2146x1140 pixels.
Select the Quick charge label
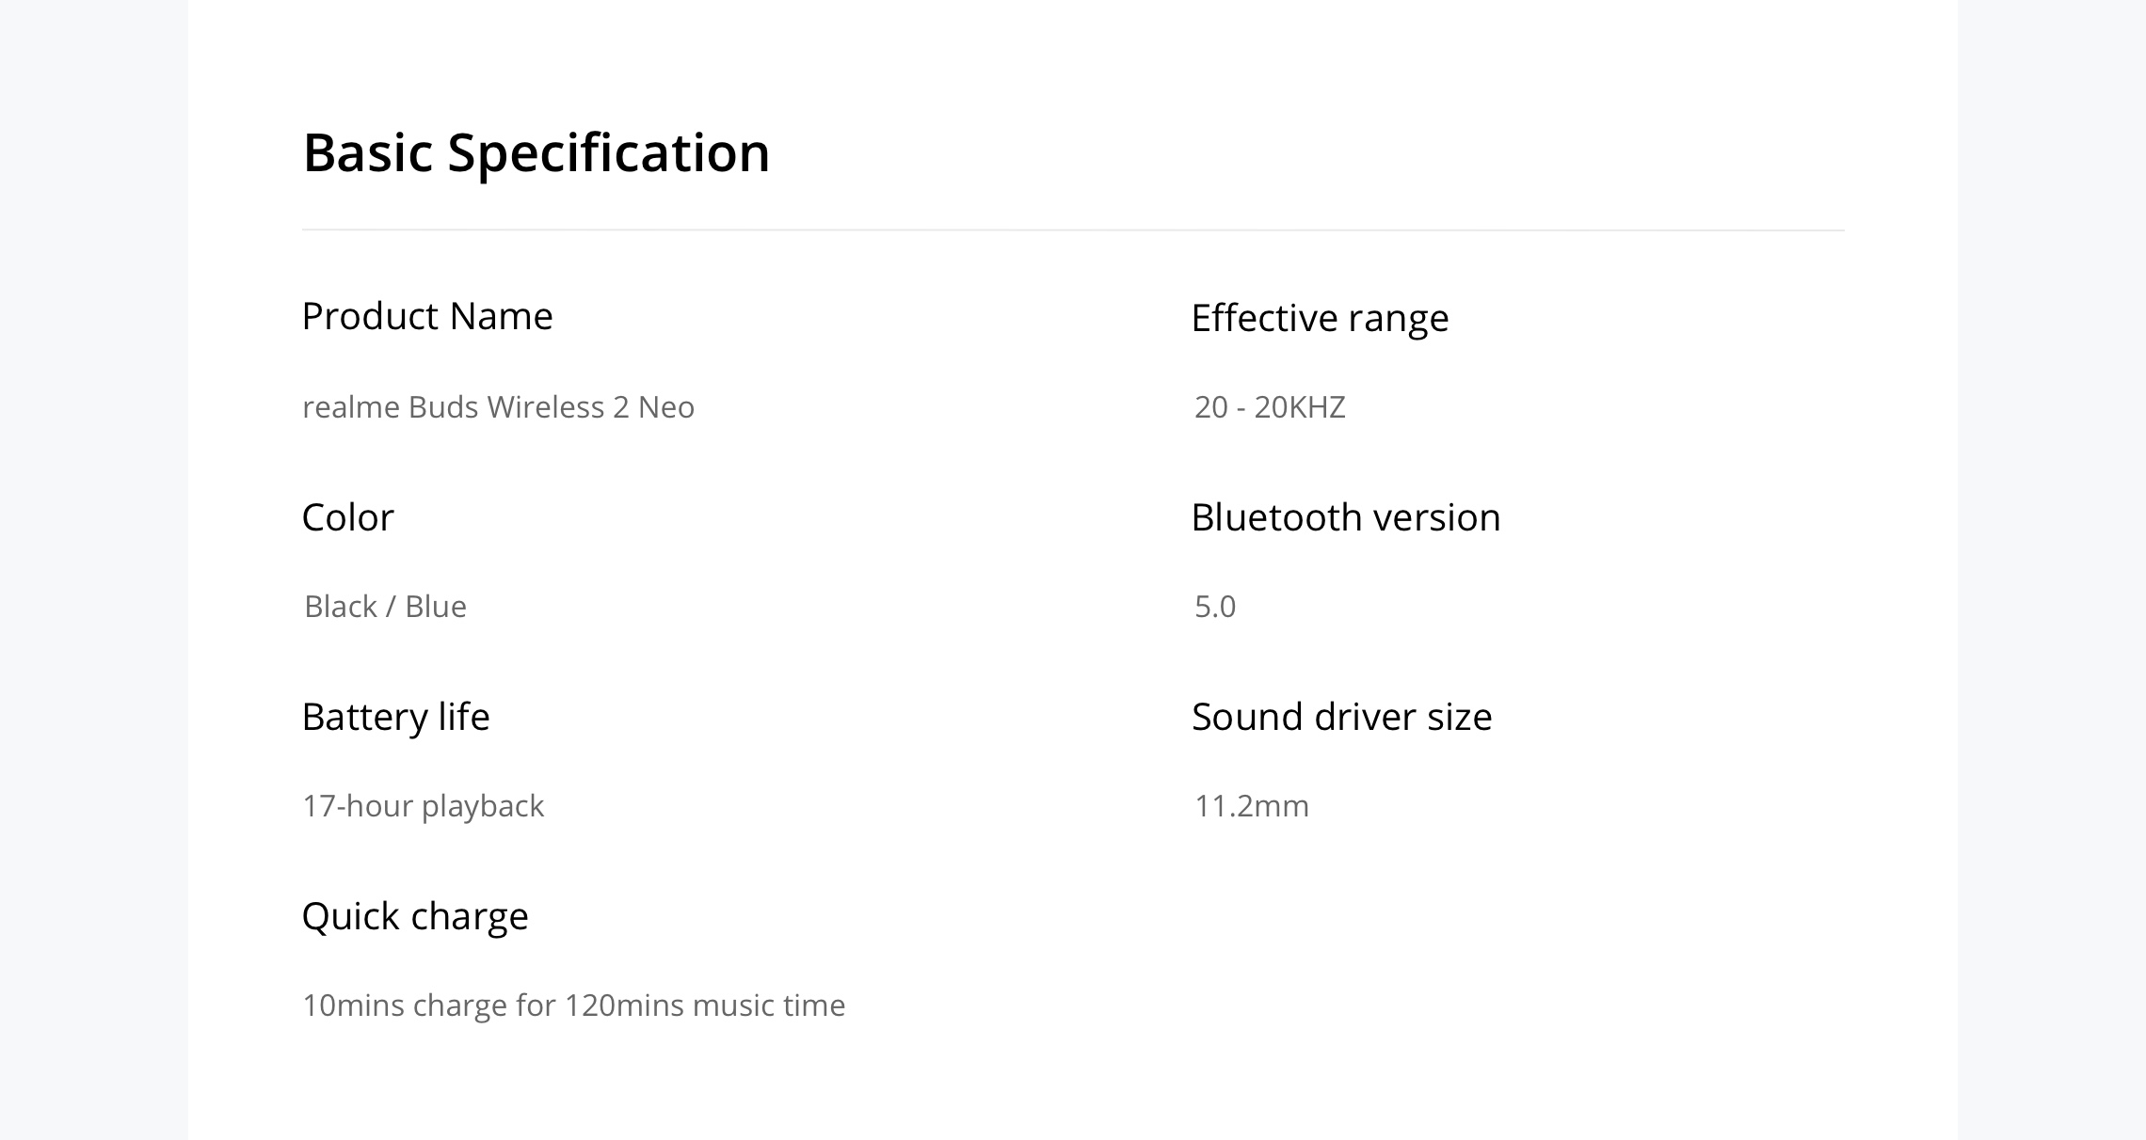[415, 917]
